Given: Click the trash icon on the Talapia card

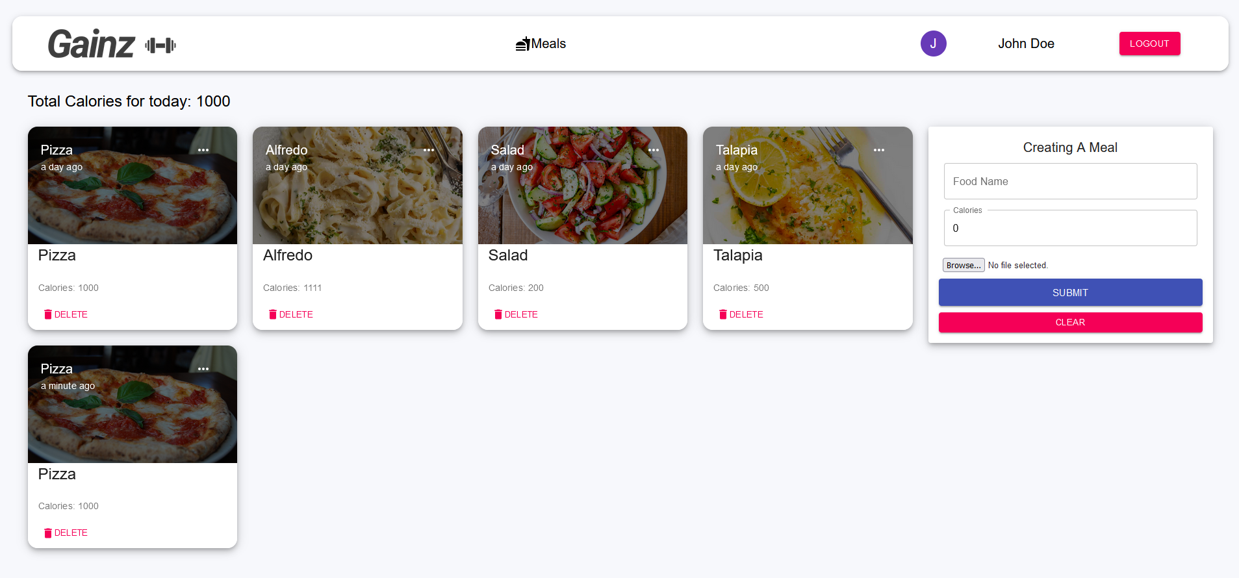Looking at the screenshot, I should click(722, 314).
